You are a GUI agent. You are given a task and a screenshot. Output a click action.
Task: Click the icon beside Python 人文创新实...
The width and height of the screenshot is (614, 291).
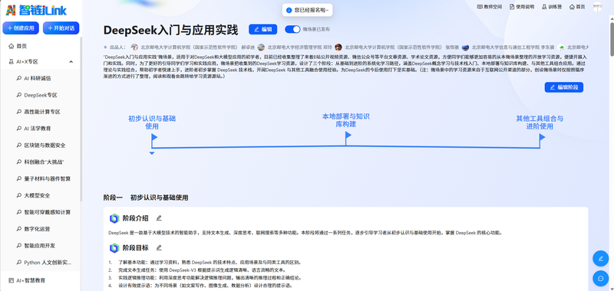18,263
